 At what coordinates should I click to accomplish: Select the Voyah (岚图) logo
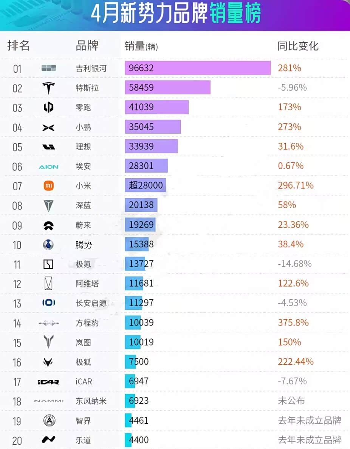pyautogui.click(x=48, y=342)
